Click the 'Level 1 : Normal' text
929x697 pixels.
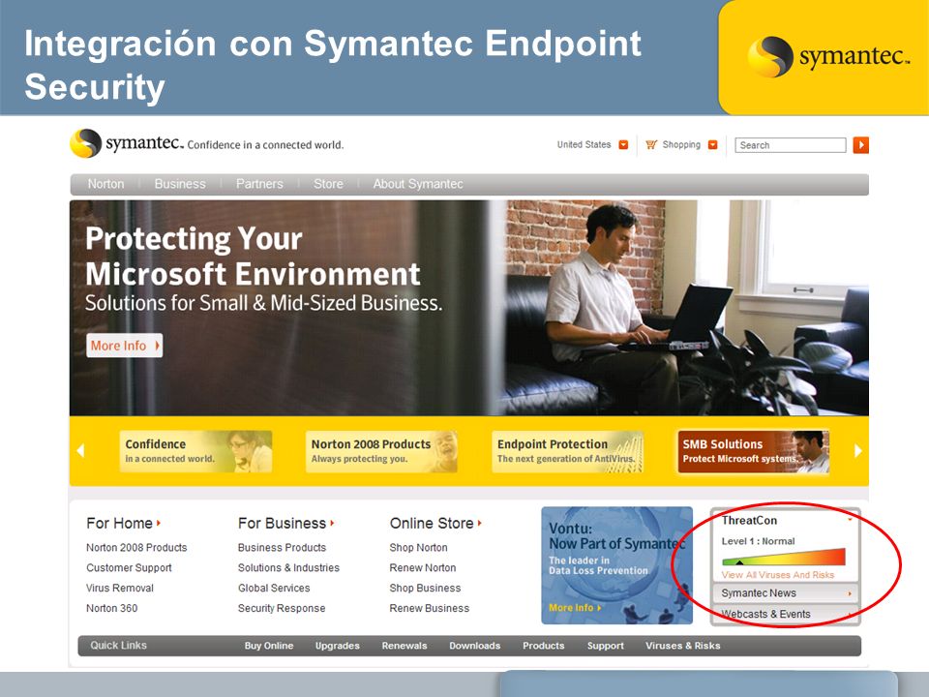(x=758, y=541)
